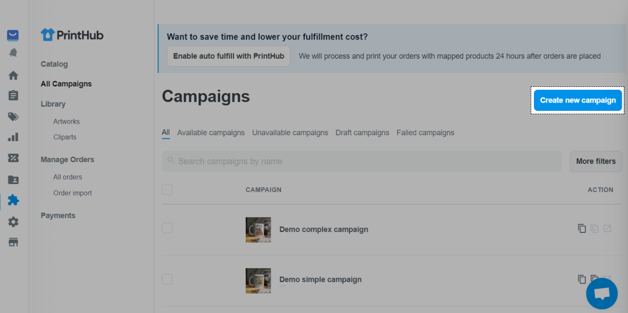This screenshot has height=313, width=628.
Task: Open the Home icon in the left sidebar
Action: [x=13, y=75]
